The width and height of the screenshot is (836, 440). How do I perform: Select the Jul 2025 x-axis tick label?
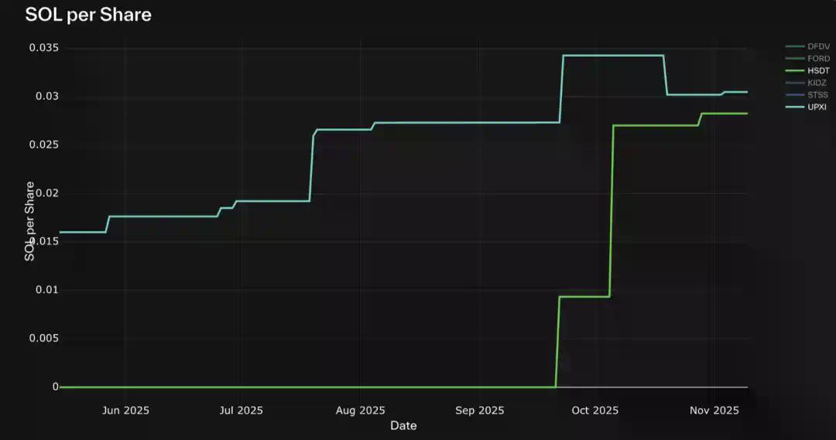click(x=239, y=411)
